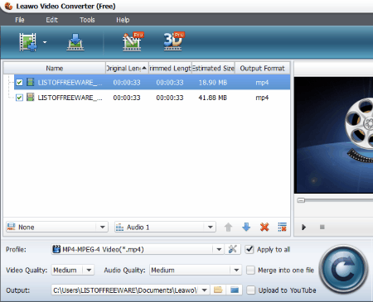373x302 pixels.
Task: Enable Upload to YouTube checkbox
Action: pyautogui.click(x=250, y=290)
